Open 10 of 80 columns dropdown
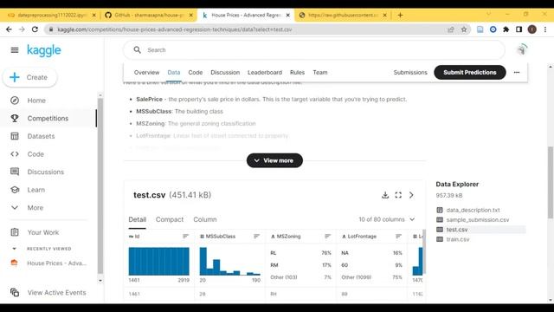The image size is (554, 312). point(387,219)
